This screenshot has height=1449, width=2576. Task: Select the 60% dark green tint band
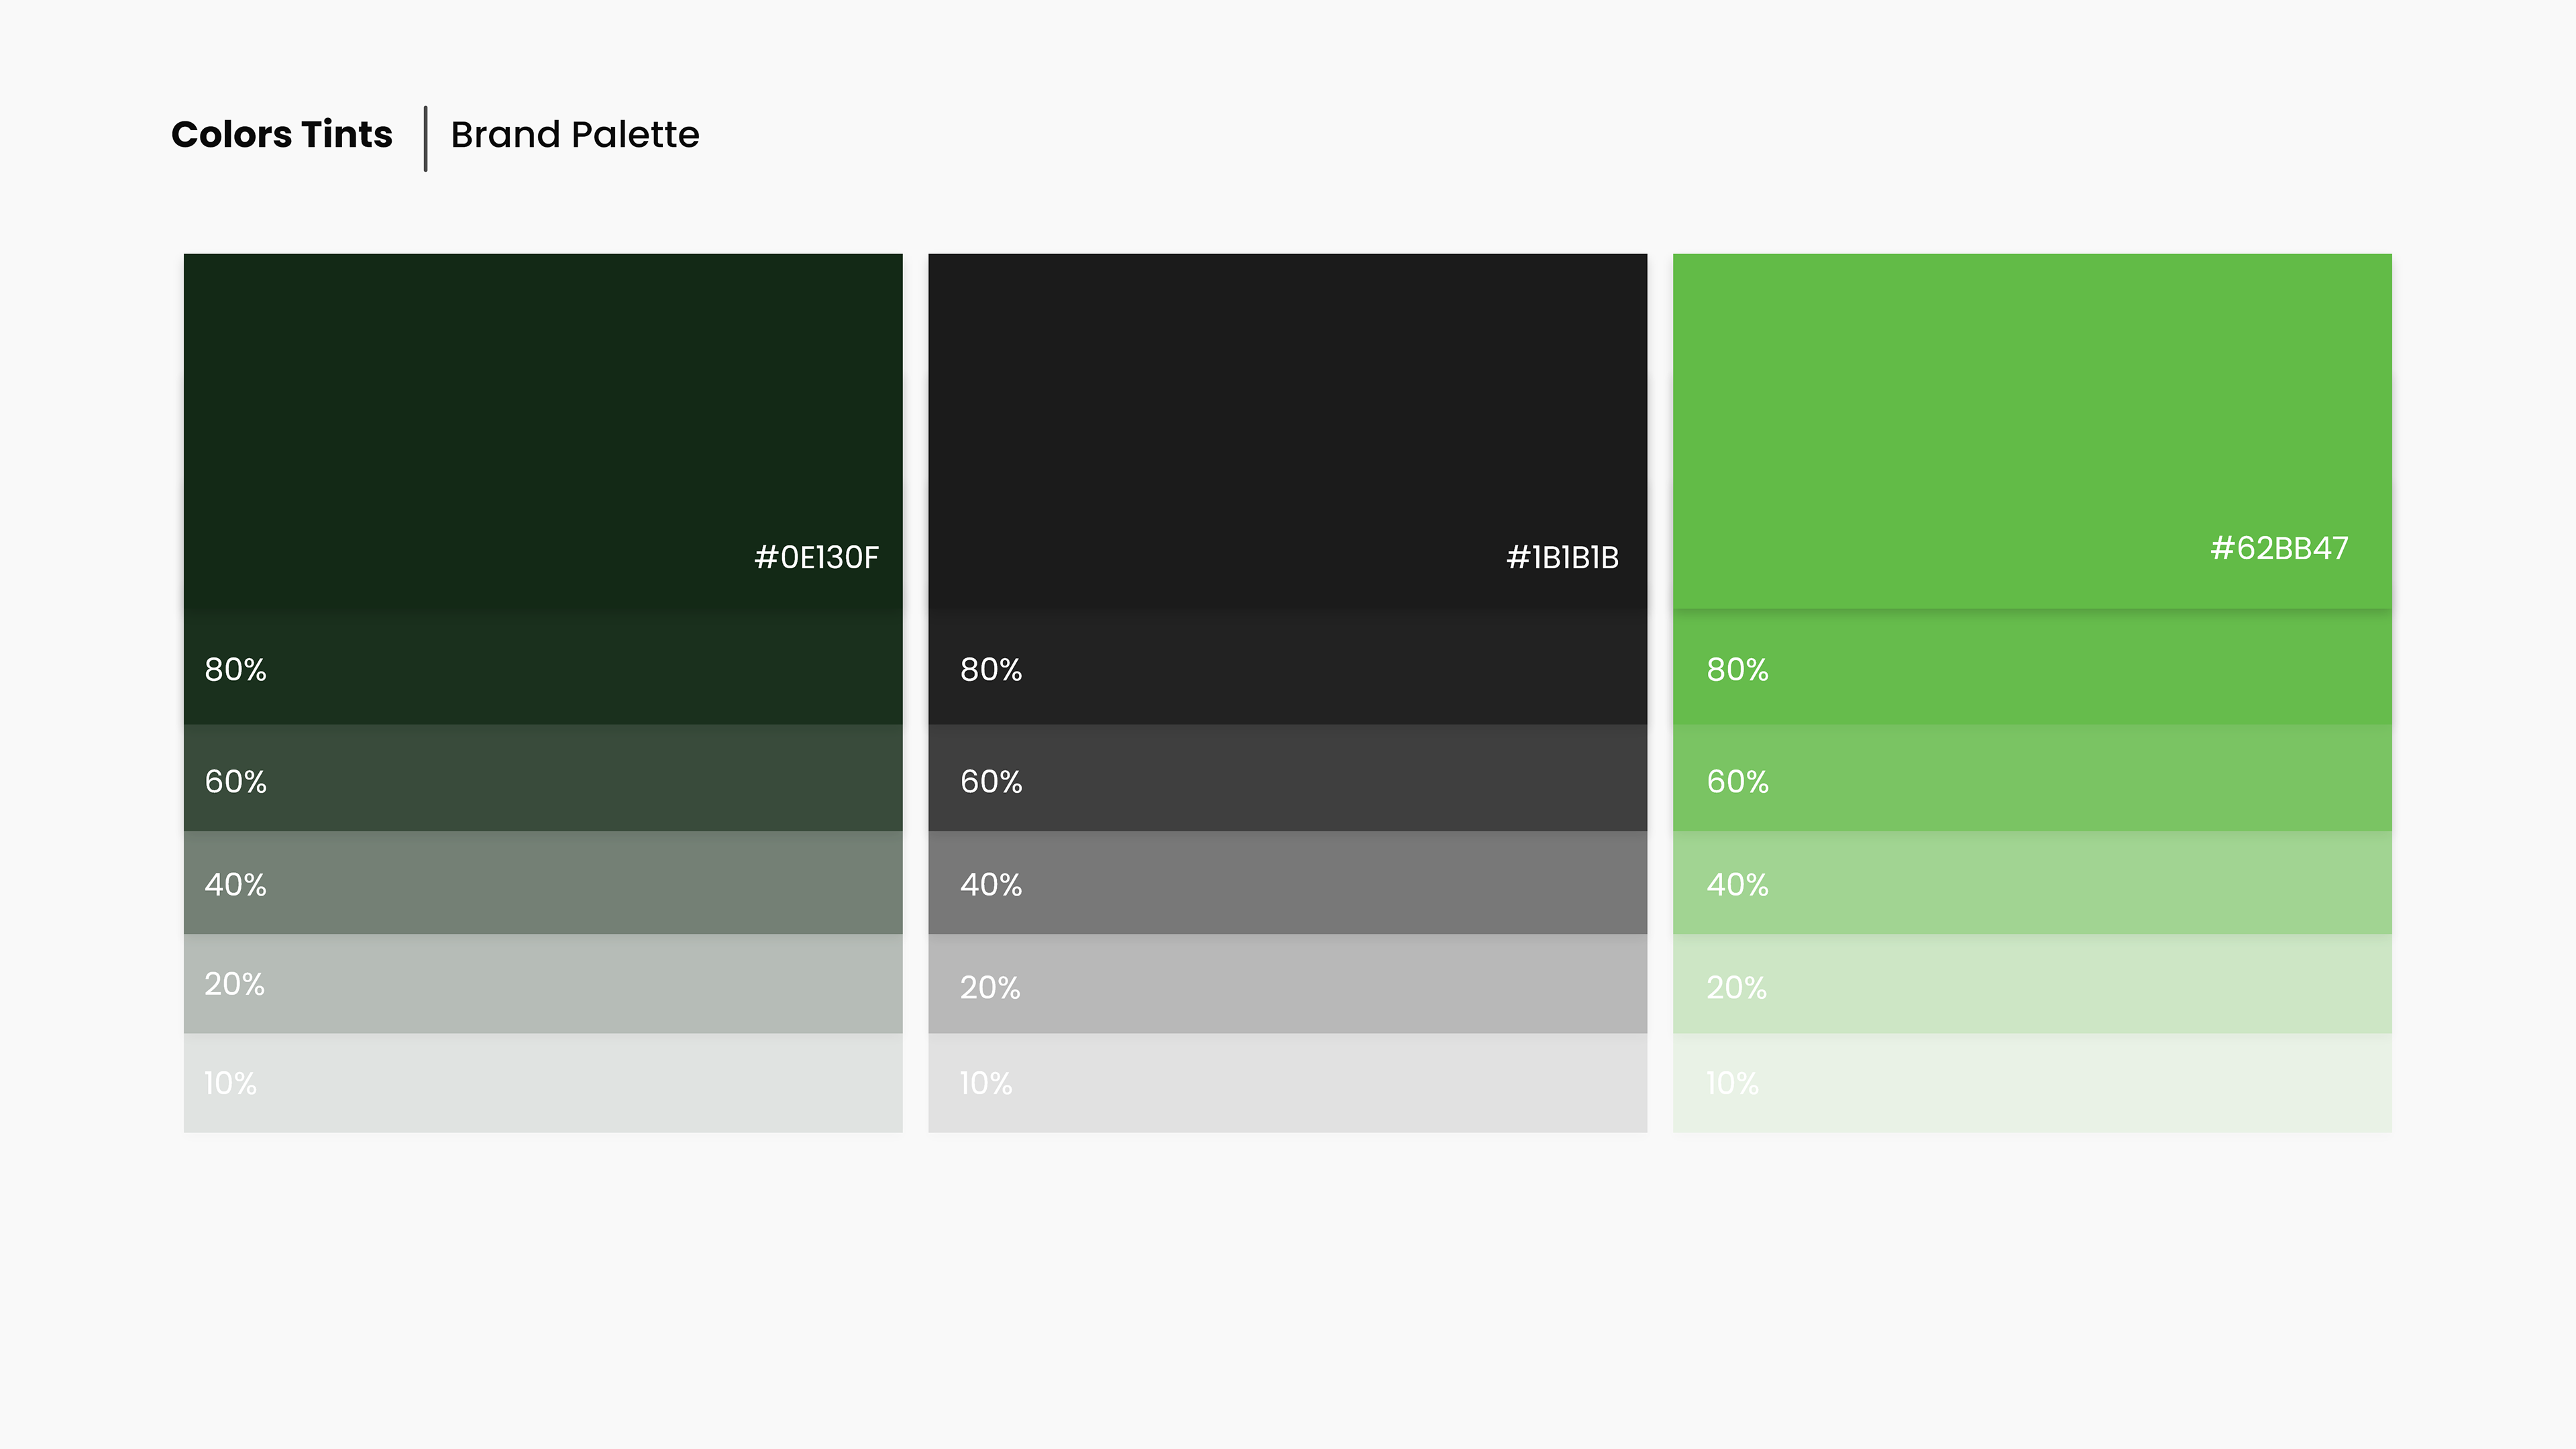pyautogui.click(x=542, y=779)
